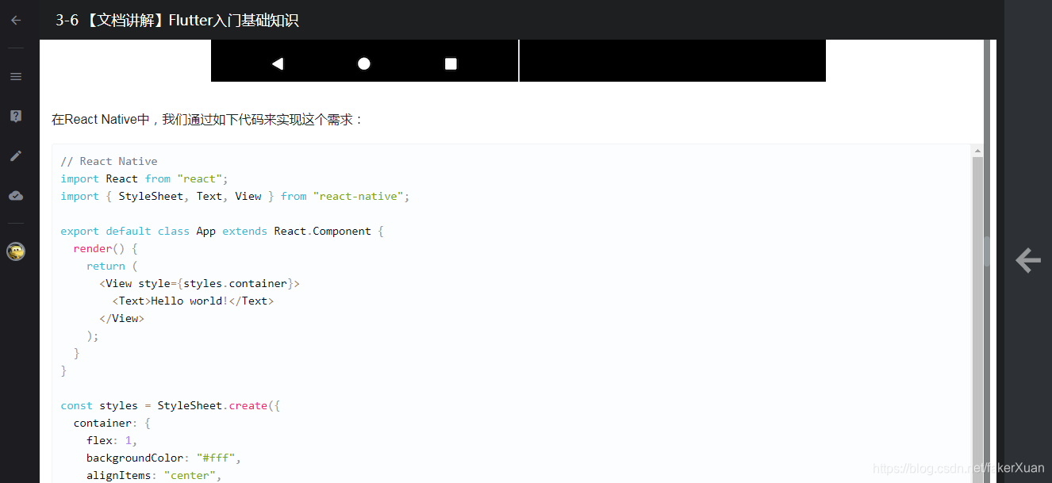Click the title '3-6【文档讲解】Flutter入门基础知识'
1052x483 pixels.
point(177,21)
